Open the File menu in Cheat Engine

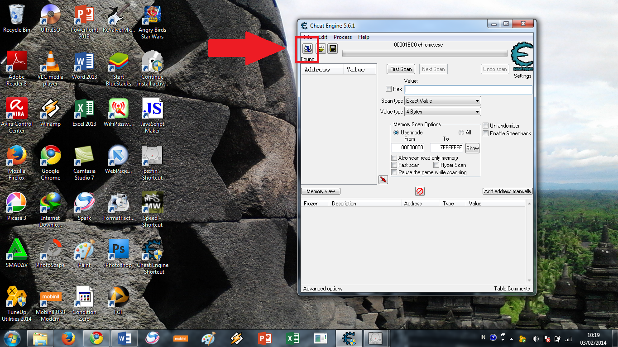coord(307,37)
